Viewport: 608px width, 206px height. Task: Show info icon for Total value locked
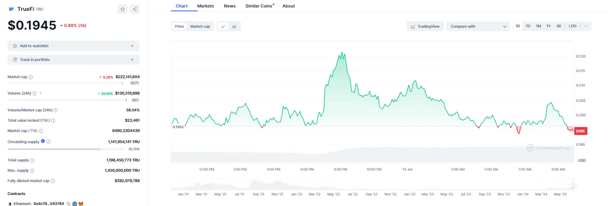pyautogui.click(x=53, y=121)
